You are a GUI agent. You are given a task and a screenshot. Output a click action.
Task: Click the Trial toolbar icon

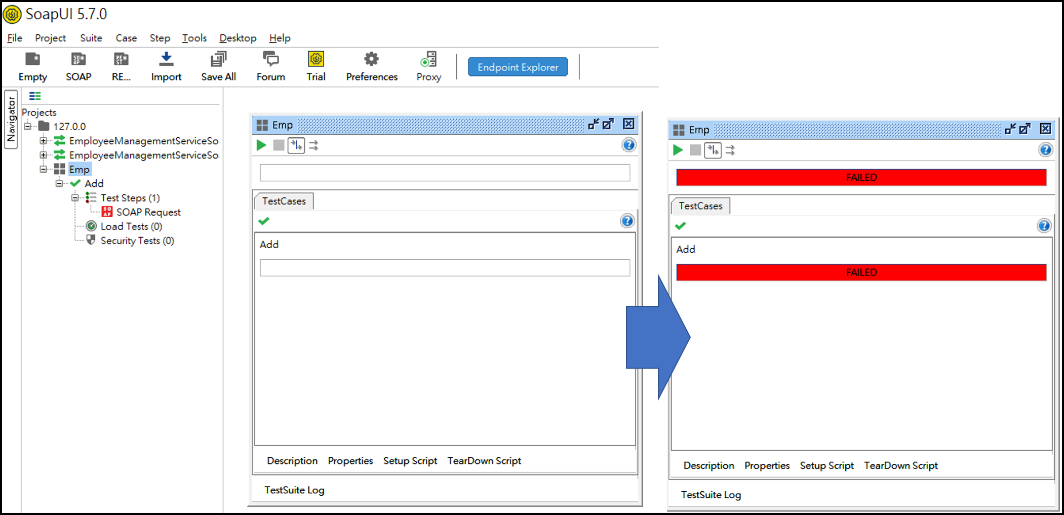click(316, 60)
